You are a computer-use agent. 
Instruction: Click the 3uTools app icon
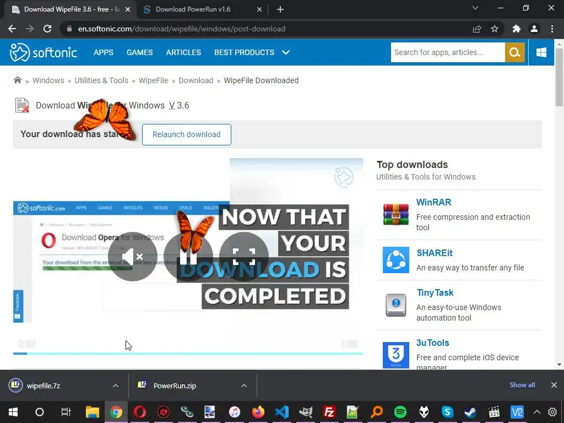click(x=395, y=355)
